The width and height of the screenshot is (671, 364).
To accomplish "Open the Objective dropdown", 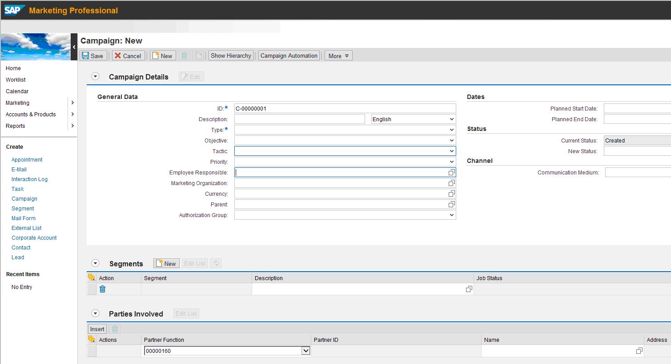I will pyautogui.click(x=345, y=140).
